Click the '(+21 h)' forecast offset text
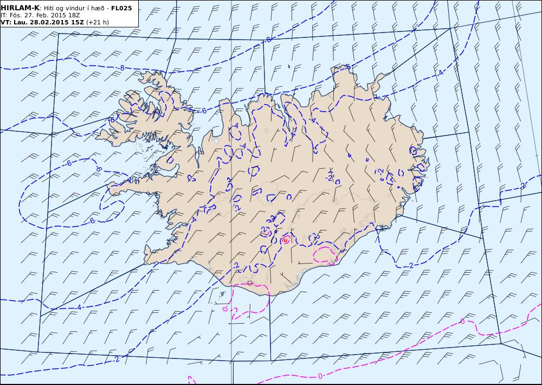This screenshot has width=542, height=385. [98, 22]
